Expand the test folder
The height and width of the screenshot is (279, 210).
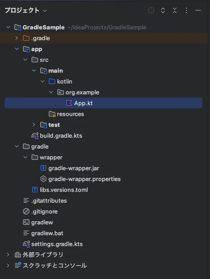(34, 125)
